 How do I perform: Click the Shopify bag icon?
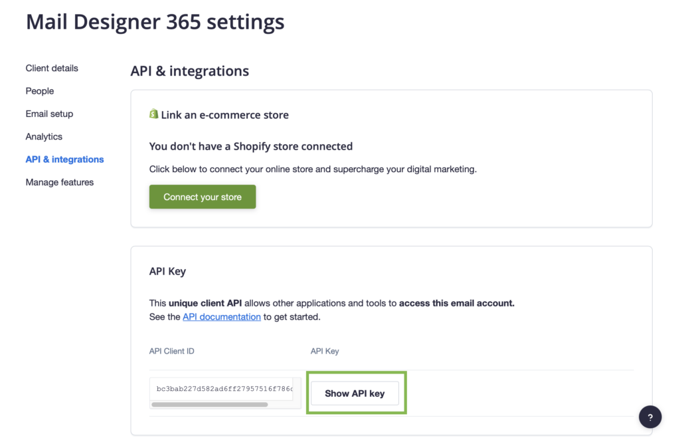(x=153, y=114)
